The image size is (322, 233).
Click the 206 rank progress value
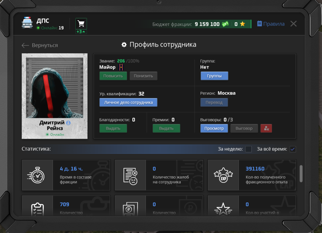click(x=121, y=61)
